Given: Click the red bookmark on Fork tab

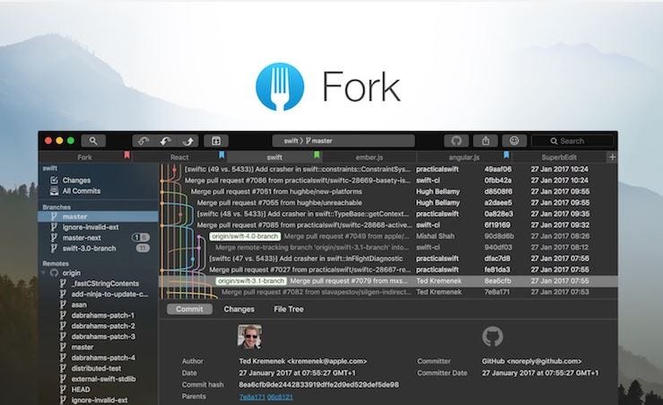Looking at the screenshot, I should [126, 155].
